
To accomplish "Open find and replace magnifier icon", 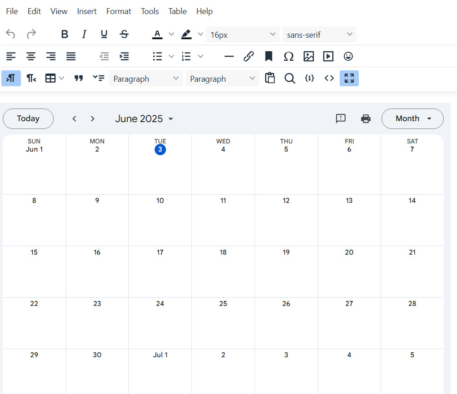I will pos(290,79).
